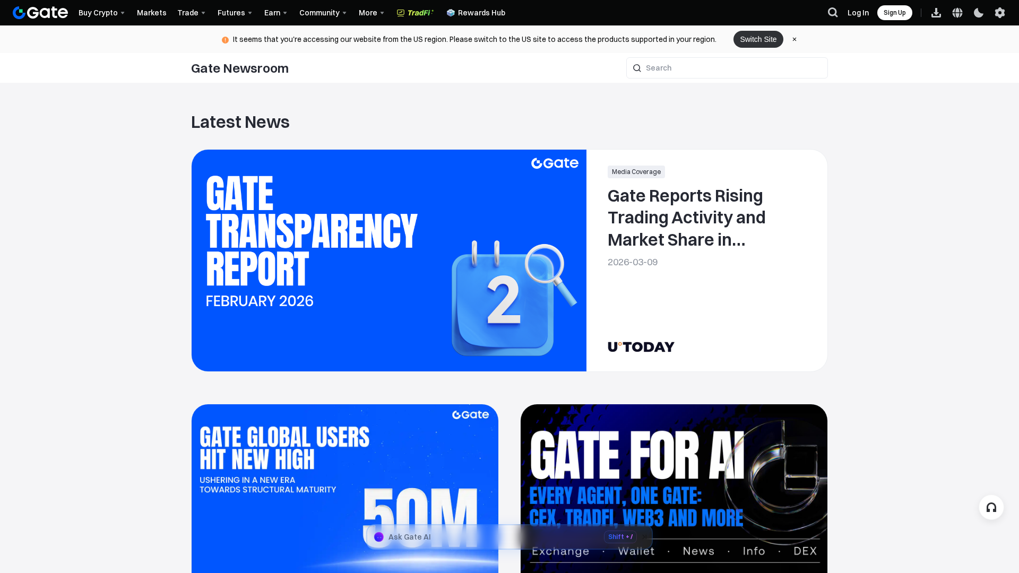Click the Log In link
The width and height of the screenshot is (1019, 573).
[x=858, y=13]
